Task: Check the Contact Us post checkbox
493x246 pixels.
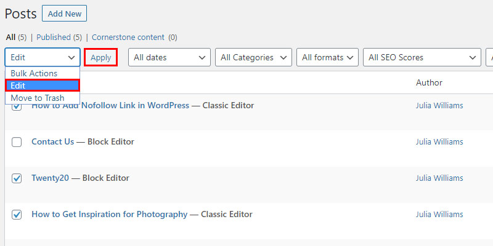Action: tap(17, 142)
